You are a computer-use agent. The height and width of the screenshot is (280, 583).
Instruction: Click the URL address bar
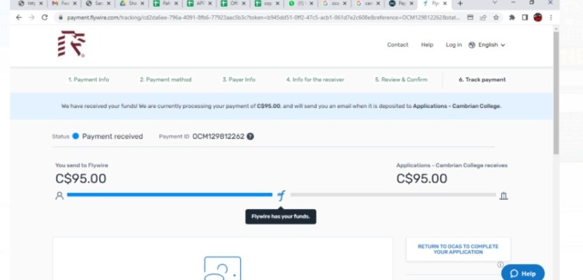(x=263, y=17)
